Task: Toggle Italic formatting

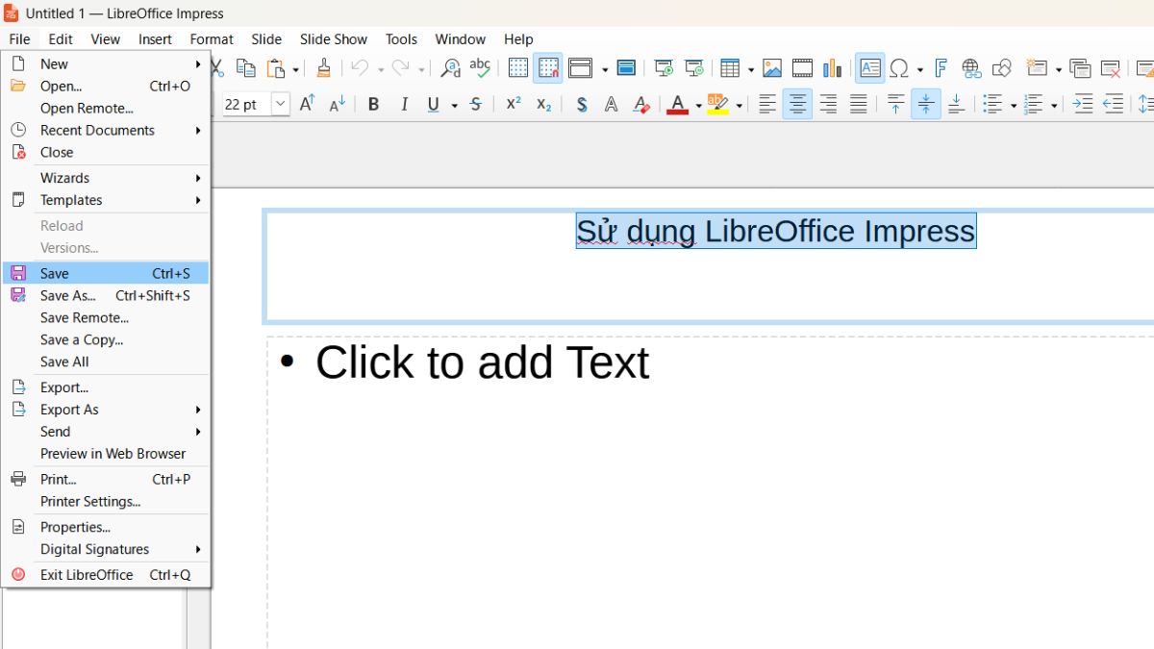Action: (x=405, y=104)
